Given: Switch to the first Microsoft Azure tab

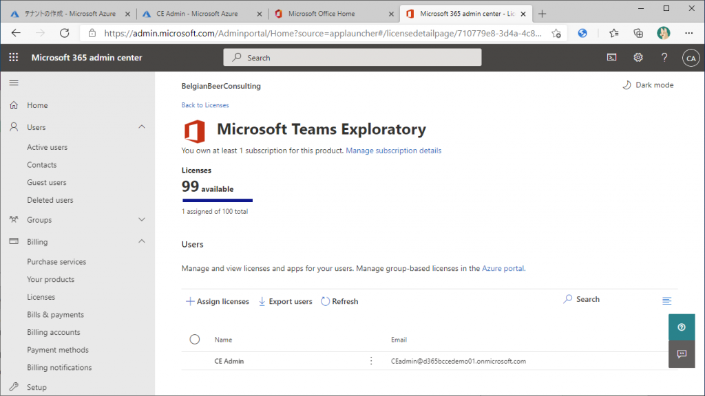Looking at the screenshot, I should click(x=70, y=14).
